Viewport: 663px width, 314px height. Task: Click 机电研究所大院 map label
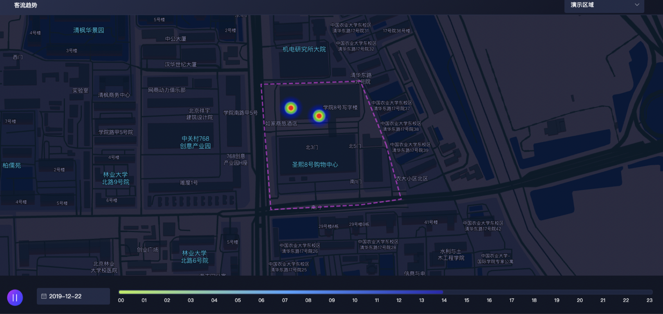pos(304,49)
